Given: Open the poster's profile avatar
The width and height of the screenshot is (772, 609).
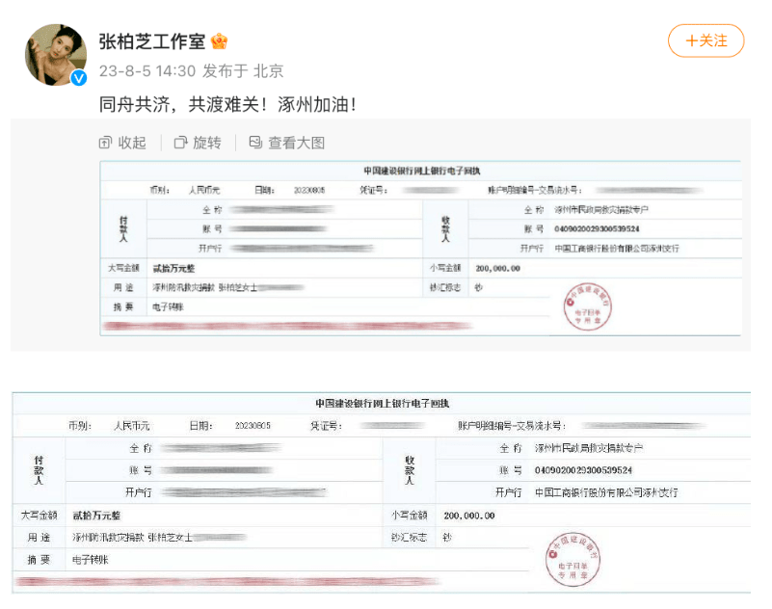Looking at the screenshot, I should pyautogui.click(x=57, y=54).
